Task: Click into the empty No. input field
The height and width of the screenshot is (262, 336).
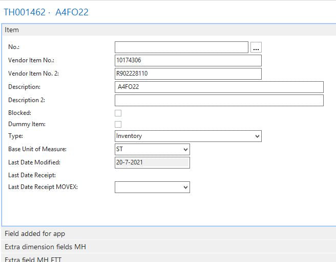Action: [x=181, y=47]
